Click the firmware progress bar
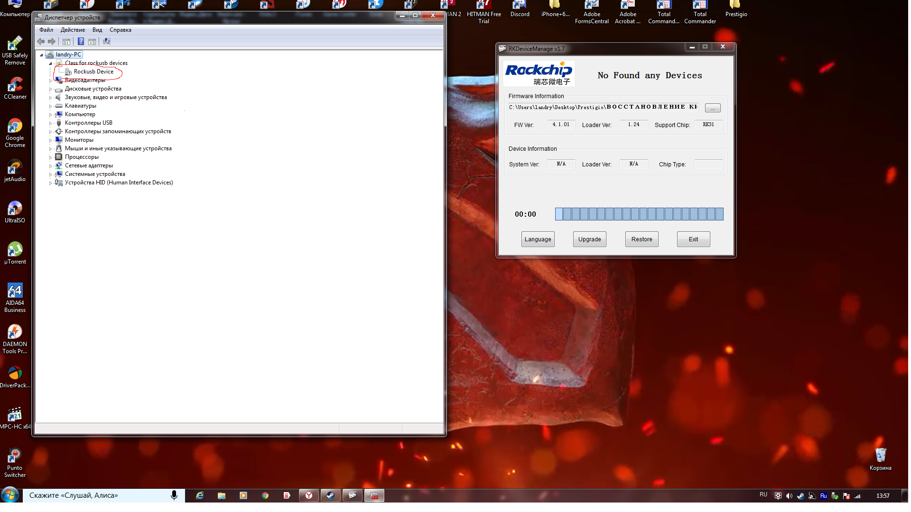This screenshot has width=911, height=512. pos(639,214)
